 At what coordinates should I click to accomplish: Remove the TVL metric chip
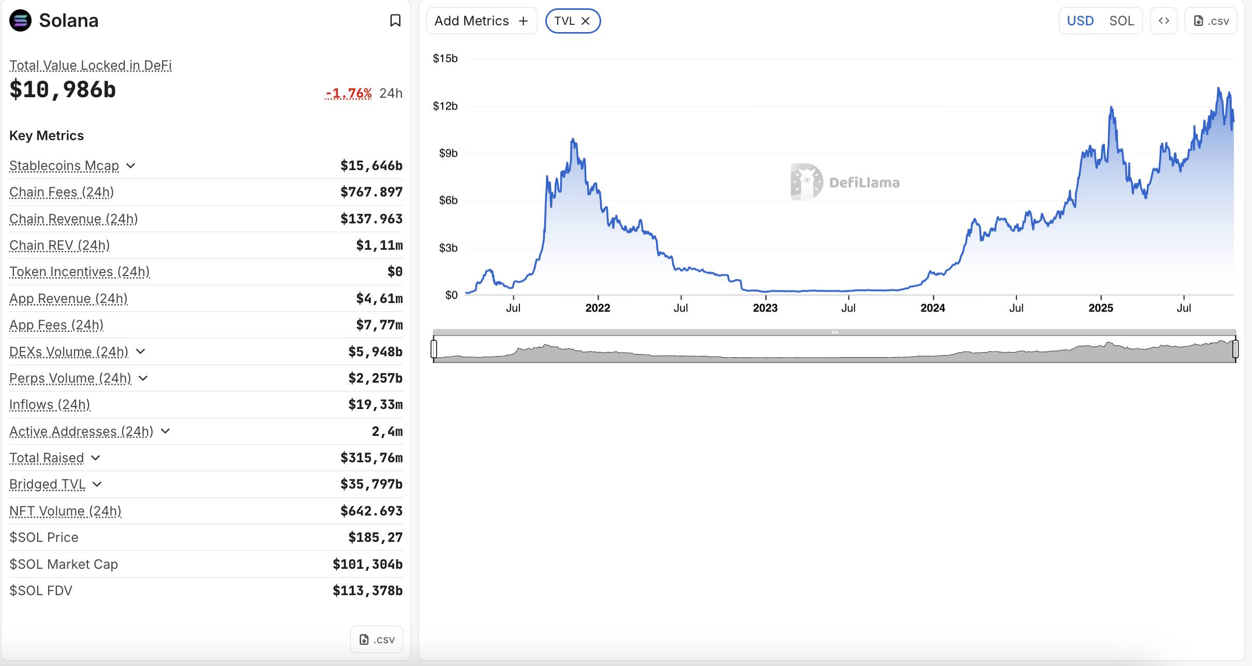(586, 21)
